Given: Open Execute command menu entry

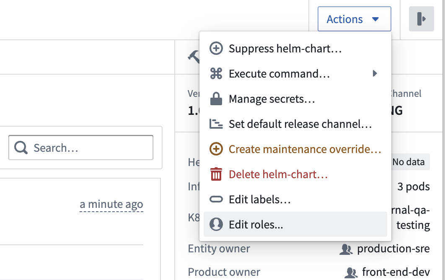Looking at the screenshot, I should pos(295,73).
